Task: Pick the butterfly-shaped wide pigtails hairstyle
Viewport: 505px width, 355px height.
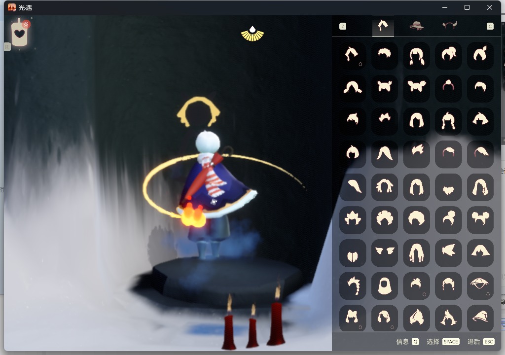Action: click(x=416, y=88)
